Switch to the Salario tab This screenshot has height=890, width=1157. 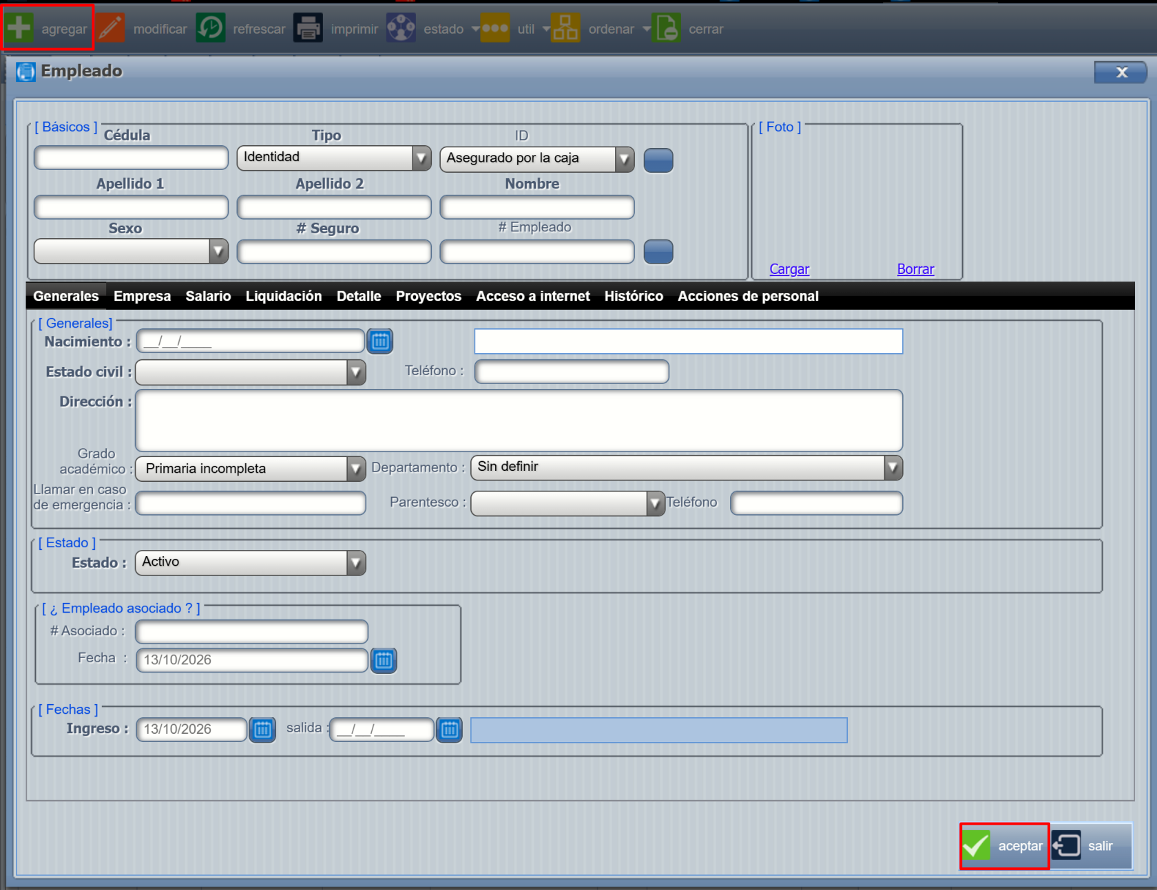(208, 296)
